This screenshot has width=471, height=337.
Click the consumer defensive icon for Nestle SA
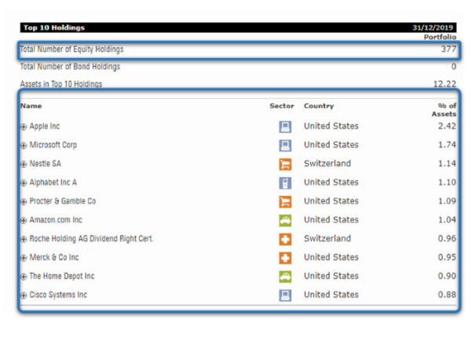285,164
